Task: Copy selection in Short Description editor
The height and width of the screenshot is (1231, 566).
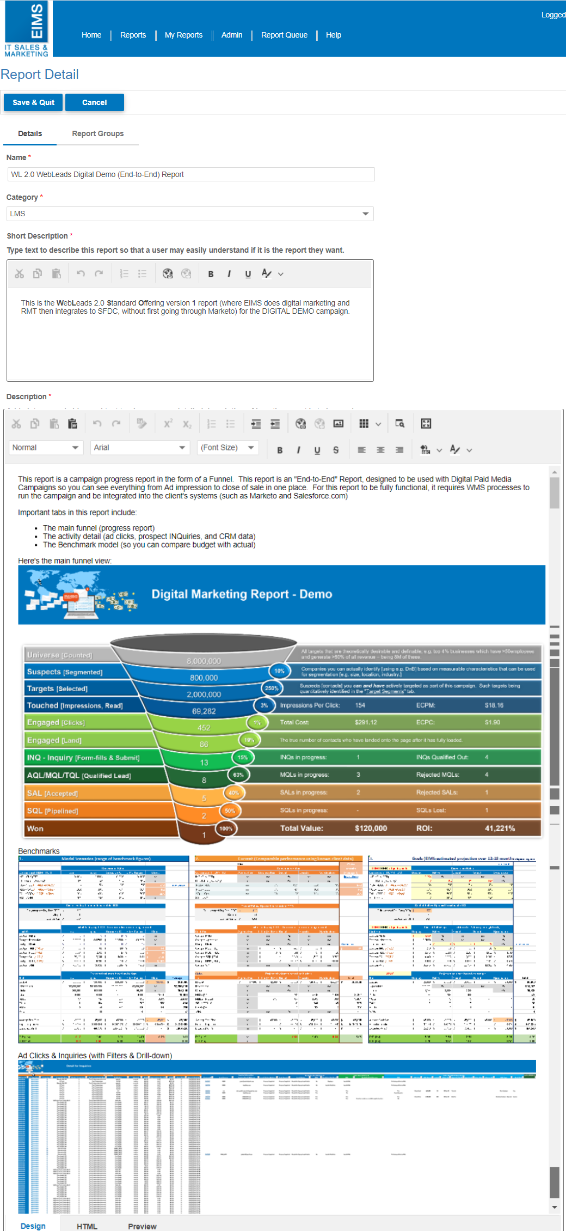Action: [x=38, y=274]
